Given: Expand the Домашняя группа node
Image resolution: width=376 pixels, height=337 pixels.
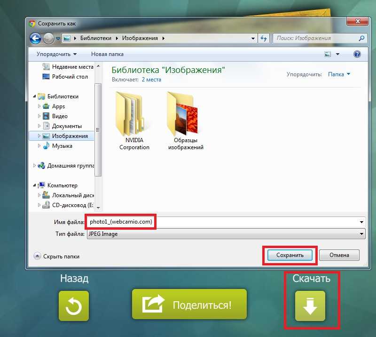Looking at the screenshot, I should 34,166.
